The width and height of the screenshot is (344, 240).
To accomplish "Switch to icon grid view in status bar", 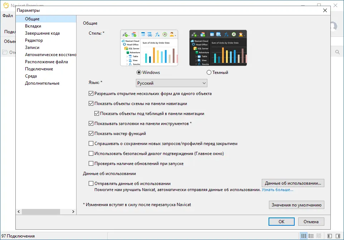I will pyautogui.click(x=304, y=236).
